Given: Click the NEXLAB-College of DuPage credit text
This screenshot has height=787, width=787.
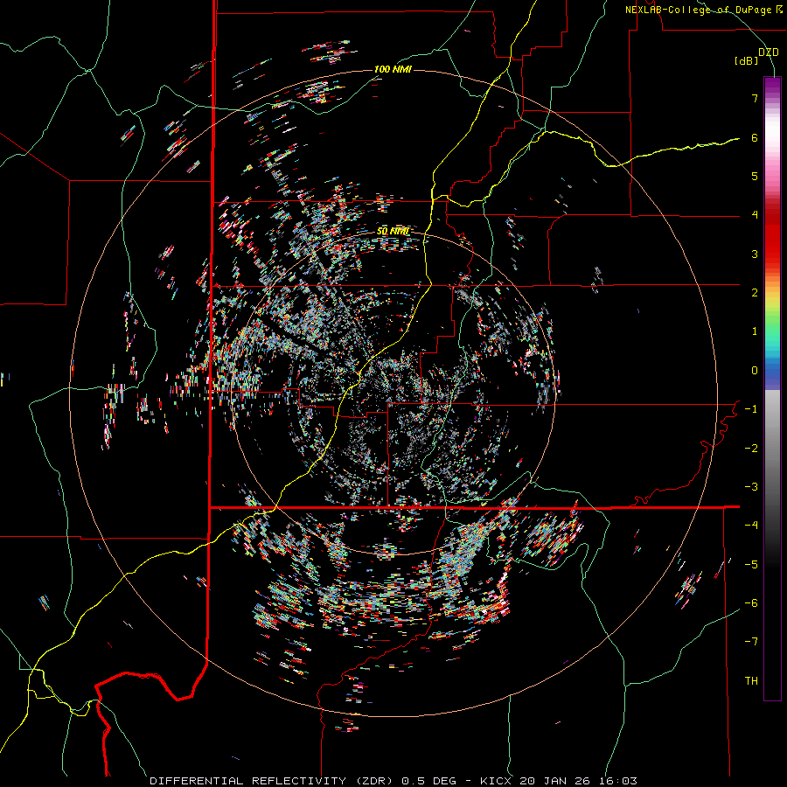Looking at the screenshot, I should point(703,10).
